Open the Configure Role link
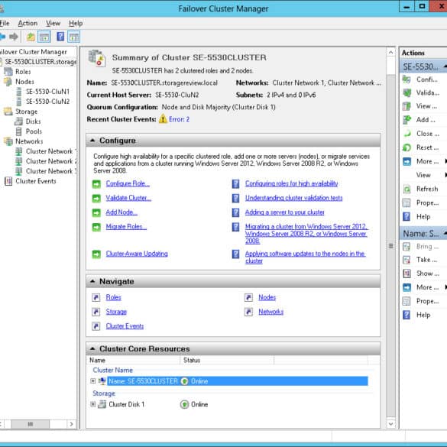 (128, 184)
